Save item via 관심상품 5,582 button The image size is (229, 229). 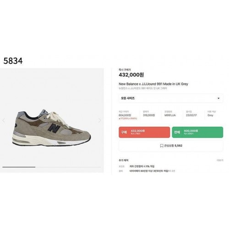[171, 146]
